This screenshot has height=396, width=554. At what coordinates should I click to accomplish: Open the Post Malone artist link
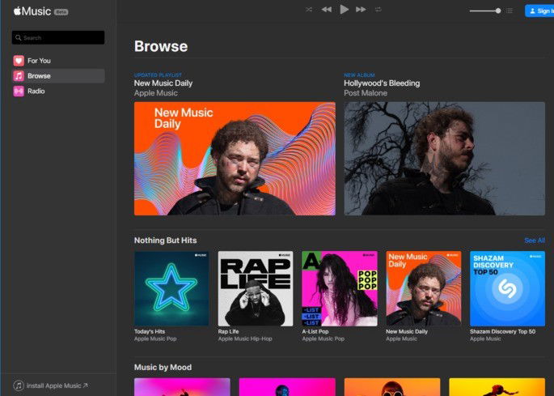pos(366,93)
